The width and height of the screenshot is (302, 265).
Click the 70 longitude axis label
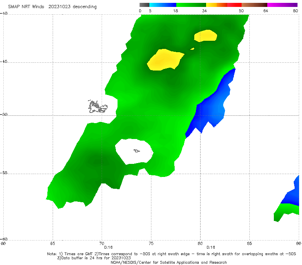102,244
